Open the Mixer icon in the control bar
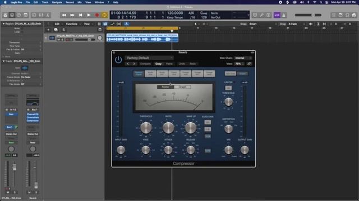Viewport: 359px width, 201px height. pyautogui.click(x=41, y=15)
